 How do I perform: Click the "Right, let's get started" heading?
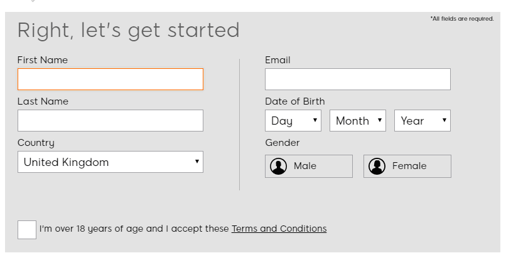pos(129,31)
